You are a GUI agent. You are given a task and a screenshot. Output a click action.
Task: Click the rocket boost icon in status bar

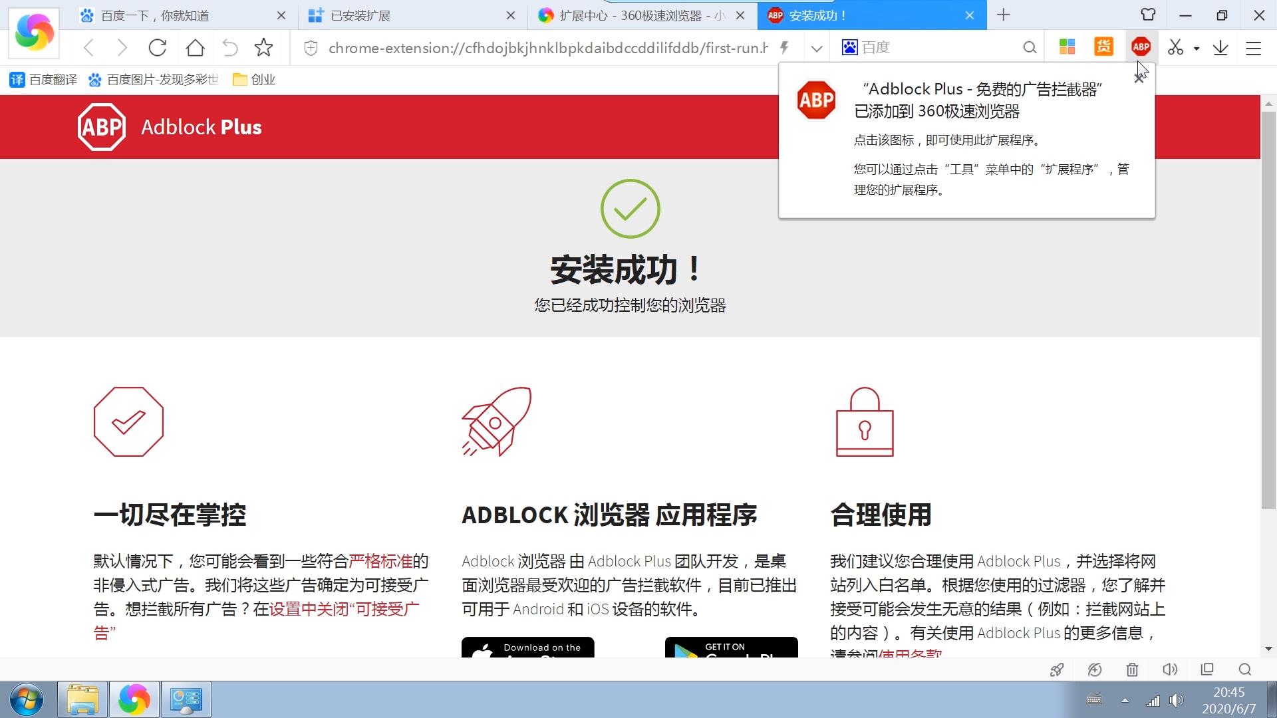pyautogui.click(x=1057, y=669)
